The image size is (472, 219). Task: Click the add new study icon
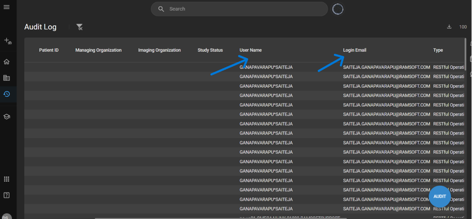(7, 41)
